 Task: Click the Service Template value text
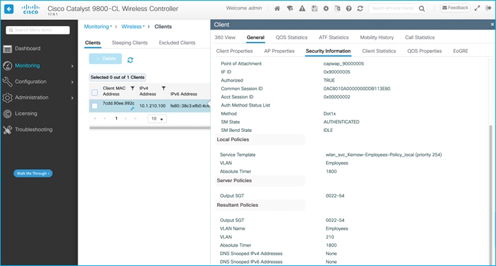click(x=384, y=155)
